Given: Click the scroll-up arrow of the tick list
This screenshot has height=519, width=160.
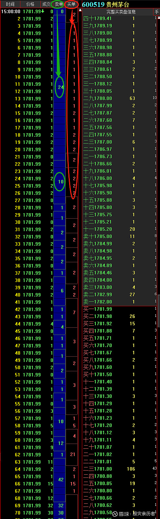Looking at the screenshot, I should pyautogui.click(x=80, y=10).
